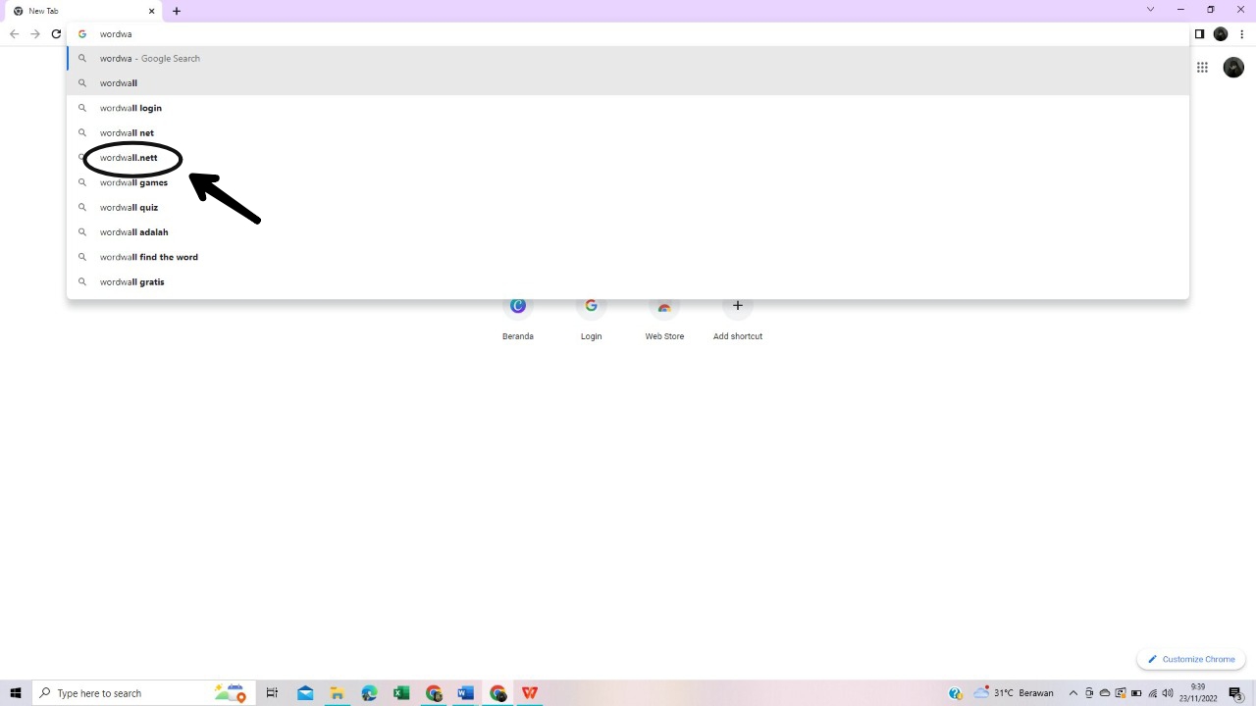Click the address bar containing 'wordwa'
Image resolution: width=1256 pixels, height=706 pixels.
tap(628, 33)
